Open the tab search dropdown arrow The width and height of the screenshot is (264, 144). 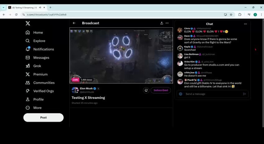3,7
